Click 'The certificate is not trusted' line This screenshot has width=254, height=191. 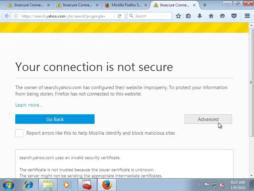click(87, 170)
